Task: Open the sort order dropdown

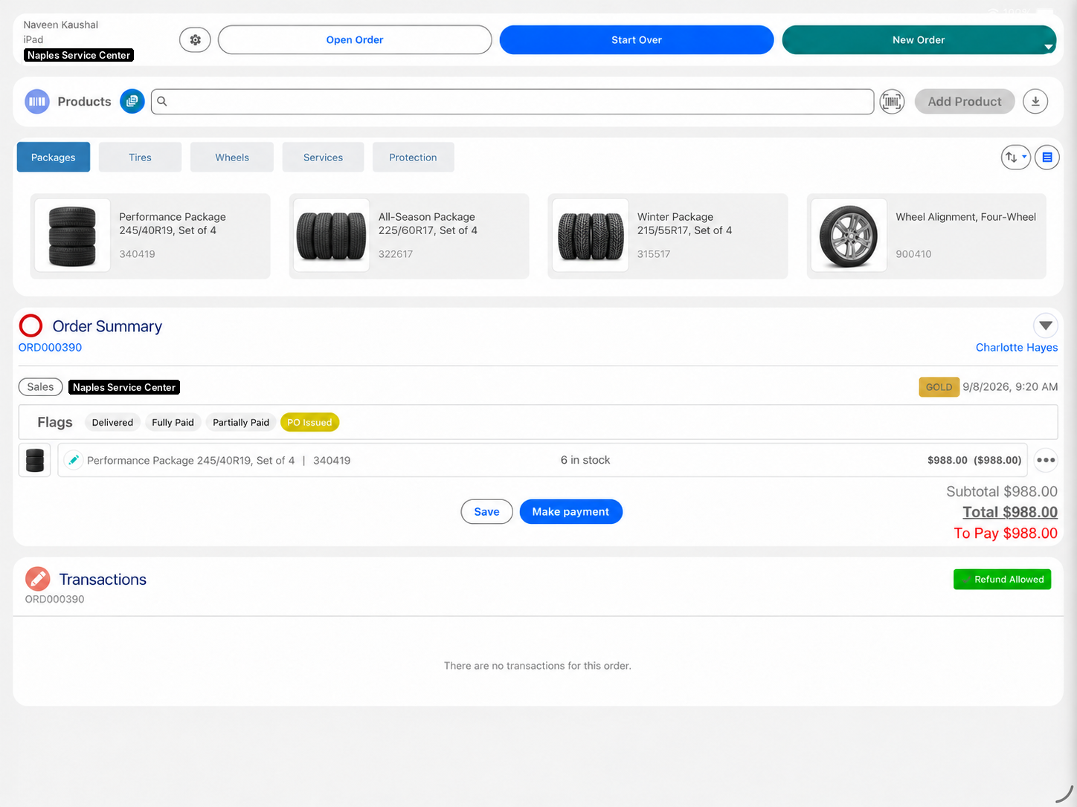Action: point(1015,158)
